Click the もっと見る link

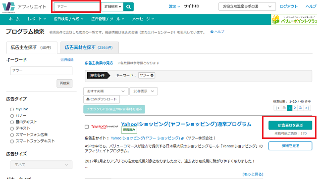click(x=253, y=174)
